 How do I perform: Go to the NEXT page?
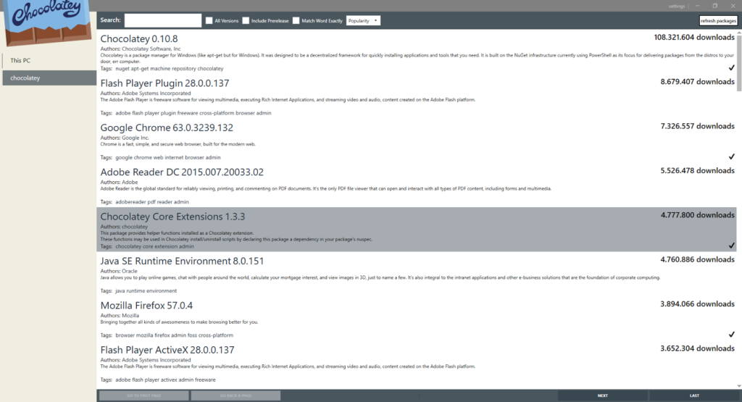coord(602,395)
